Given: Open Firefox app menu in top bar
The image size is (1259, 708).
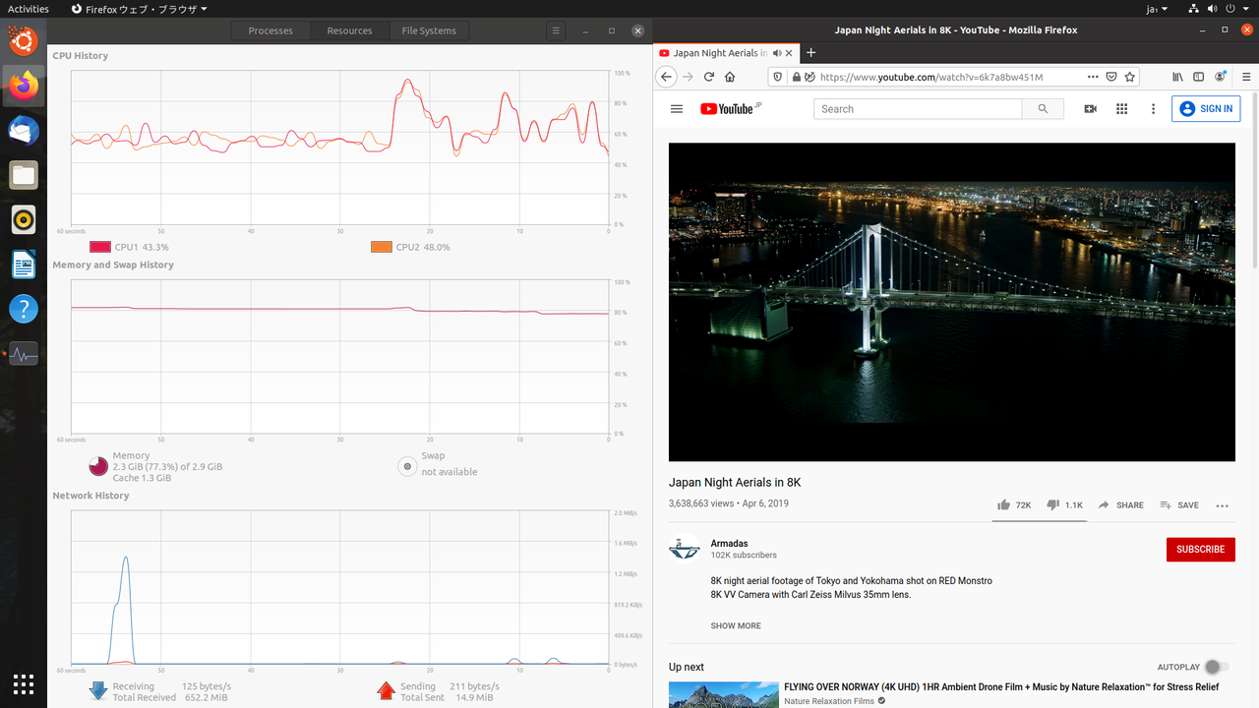Looking at the screenshot, I should [x=139, y=9].
